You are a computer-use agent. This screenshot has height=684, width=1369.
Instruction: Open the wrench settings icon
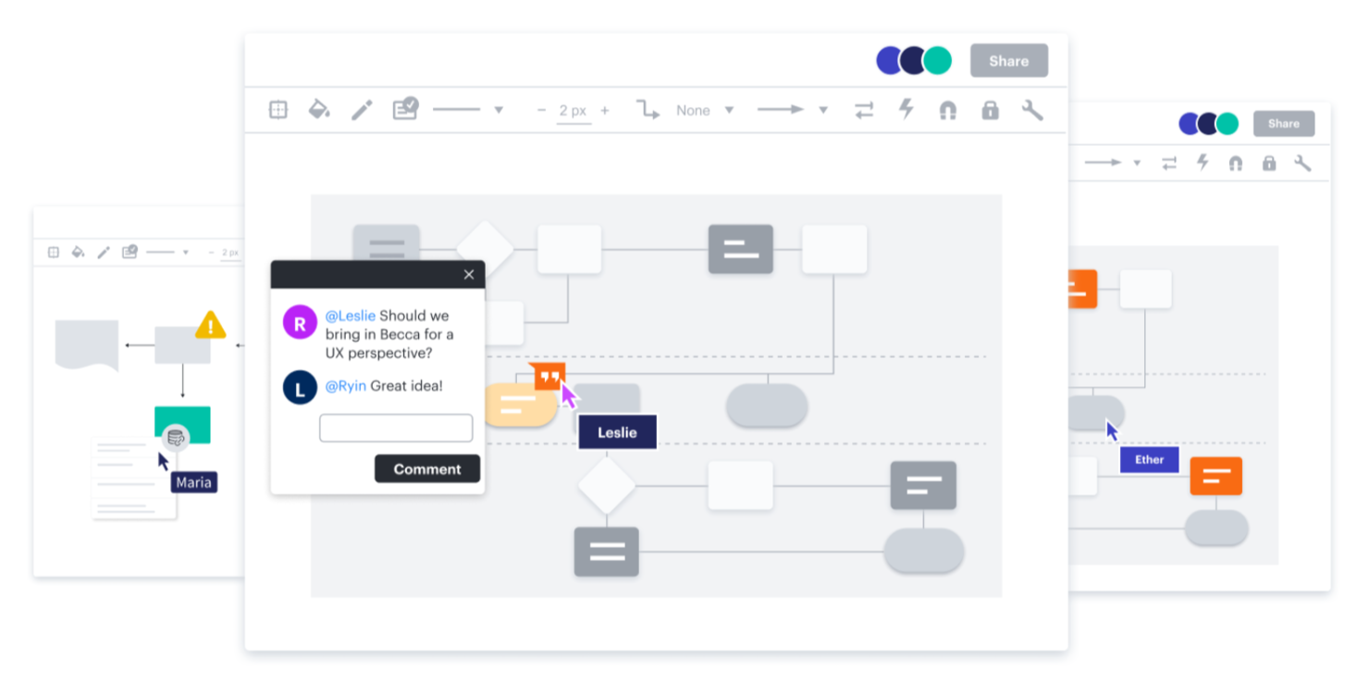[x=1032, y=110]
